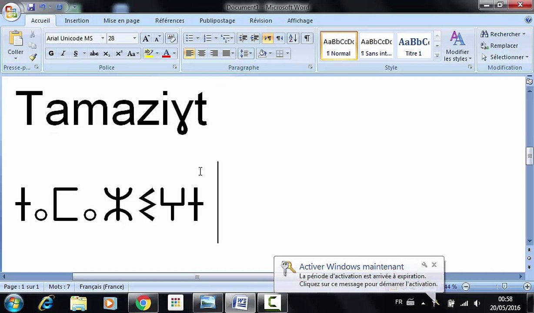Open the Mise en page tab

(x=122, y=20)
